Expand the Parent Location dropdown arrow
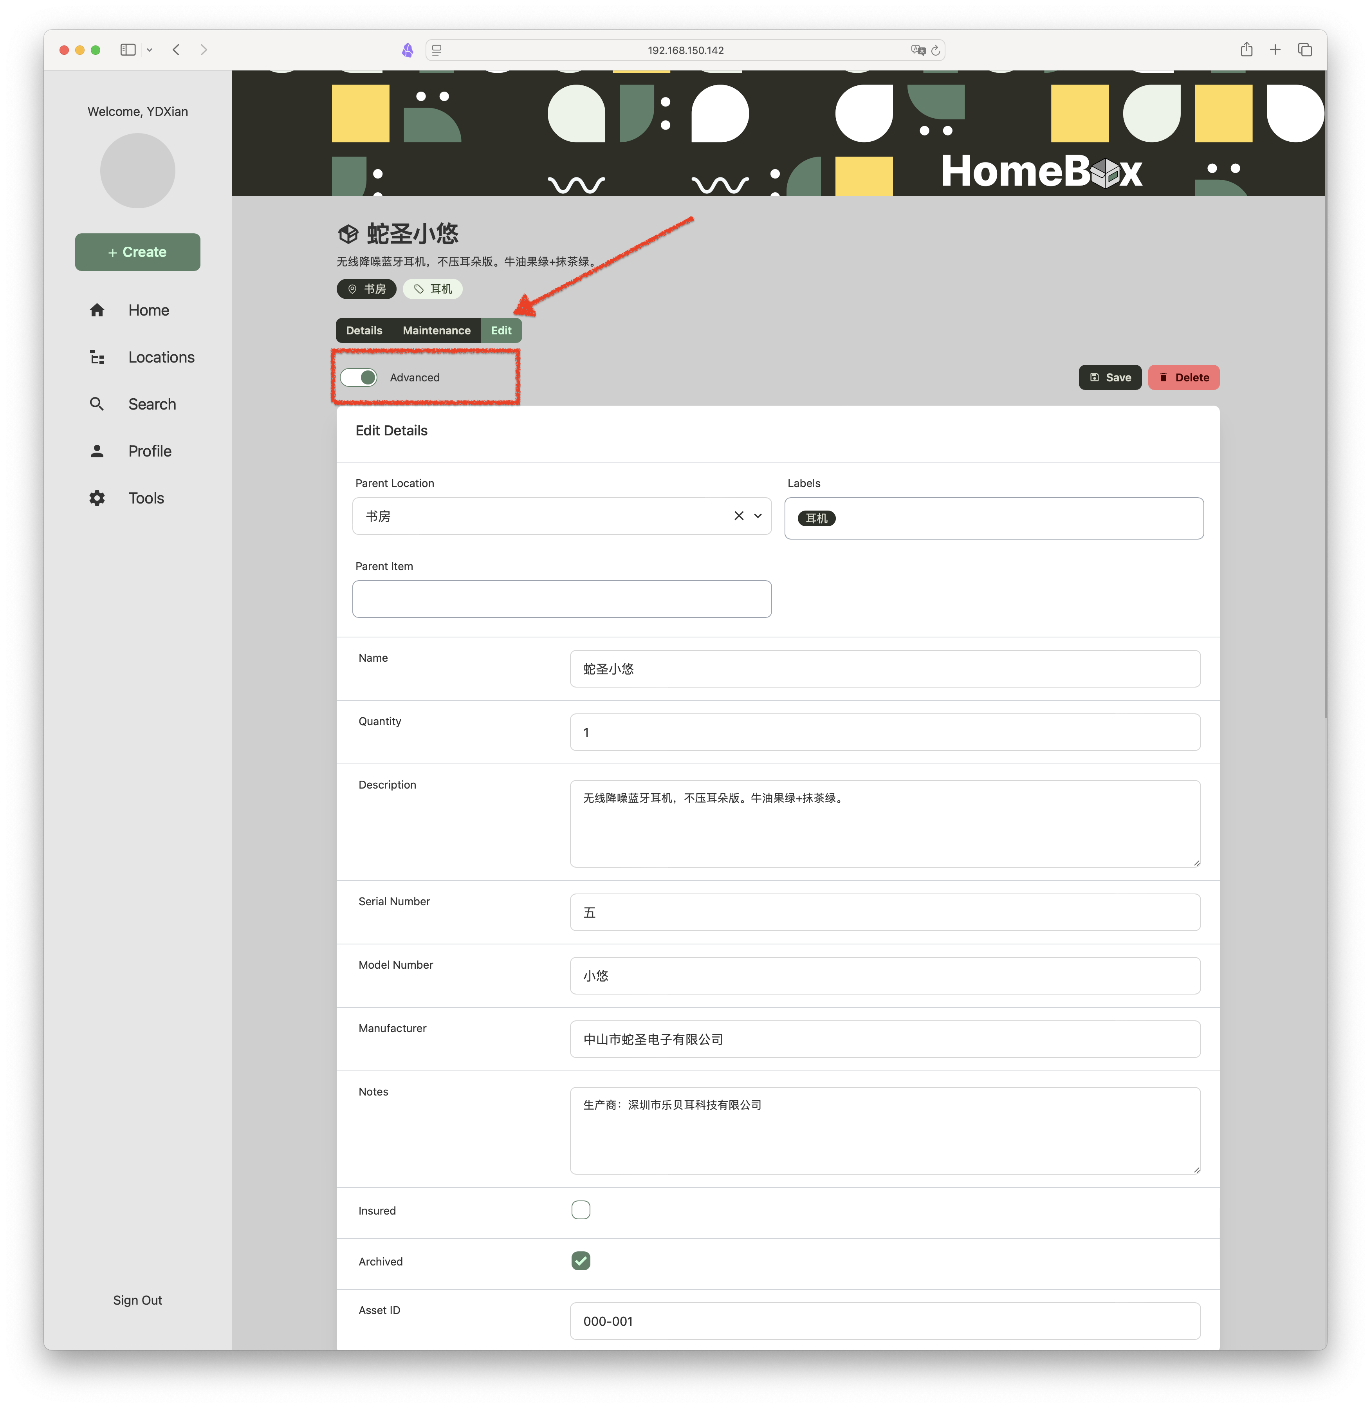The image size is (1371, 1408). (758, 516)
